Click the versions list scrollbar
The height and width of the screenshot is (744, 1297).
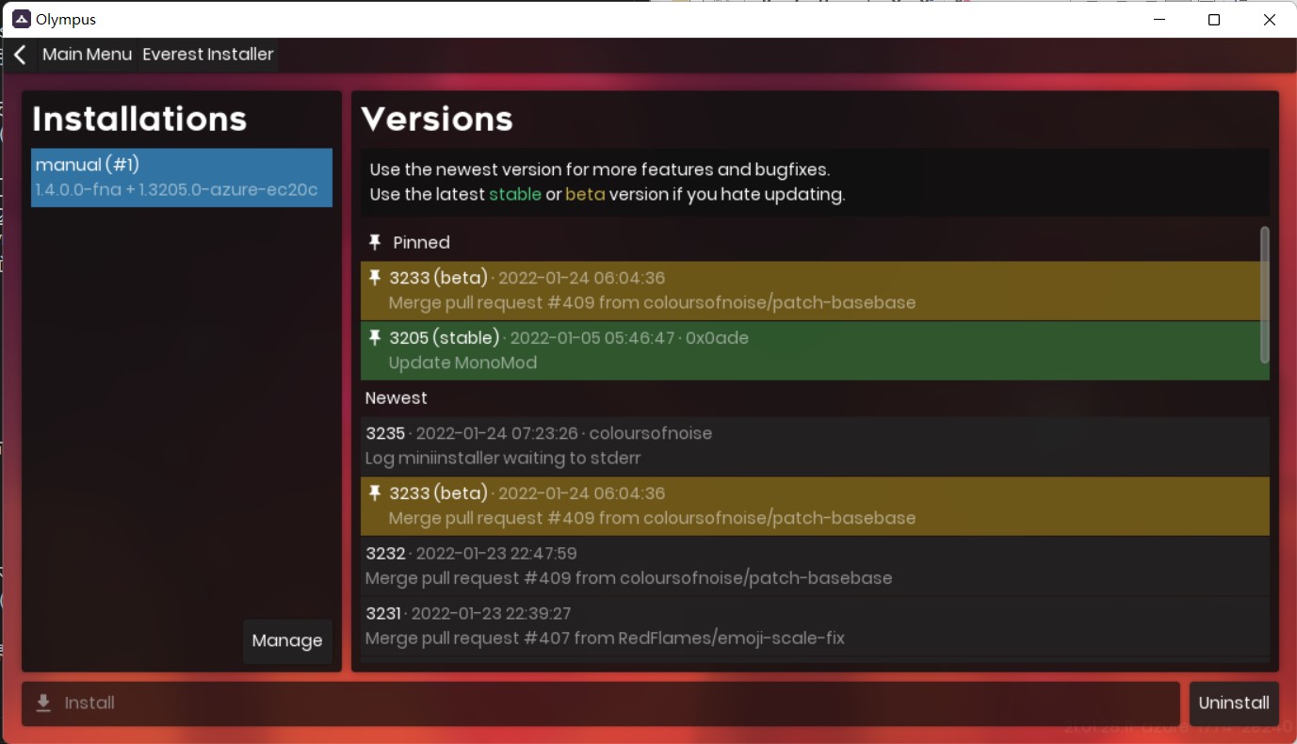[1265, 294]
